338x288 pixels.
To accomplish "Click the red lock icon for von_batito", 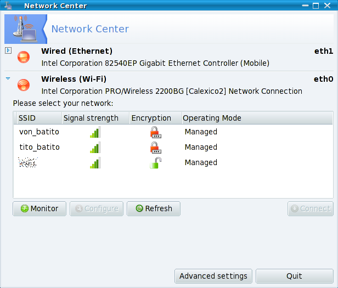I will (155, 132).
